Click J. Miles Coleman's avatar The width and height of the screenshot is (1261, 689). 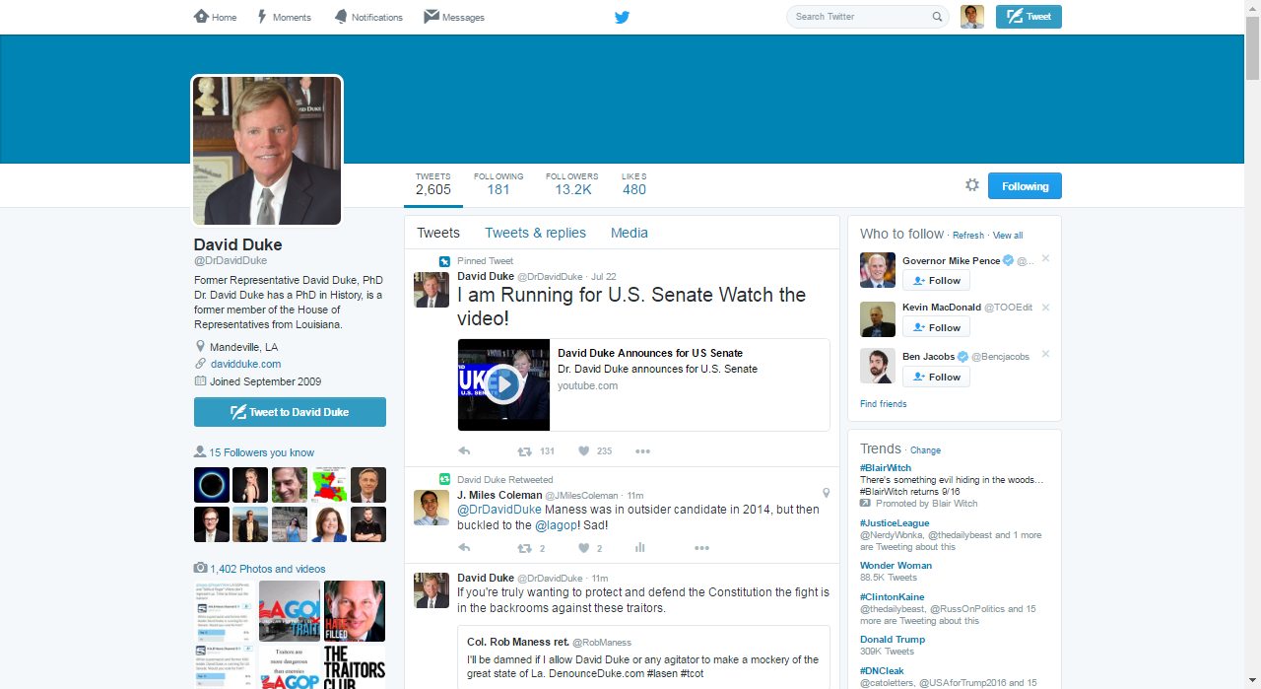pos(431,508)
